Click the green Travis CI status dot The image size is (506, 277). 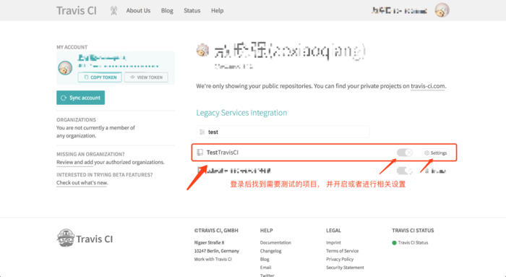(394, 243)
